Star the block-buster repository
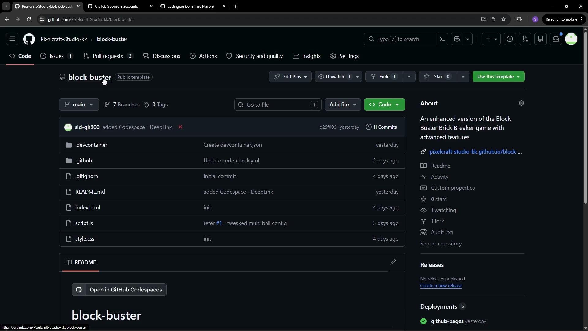The height and width of the screenshot is (331, 588). click(438, 77)
